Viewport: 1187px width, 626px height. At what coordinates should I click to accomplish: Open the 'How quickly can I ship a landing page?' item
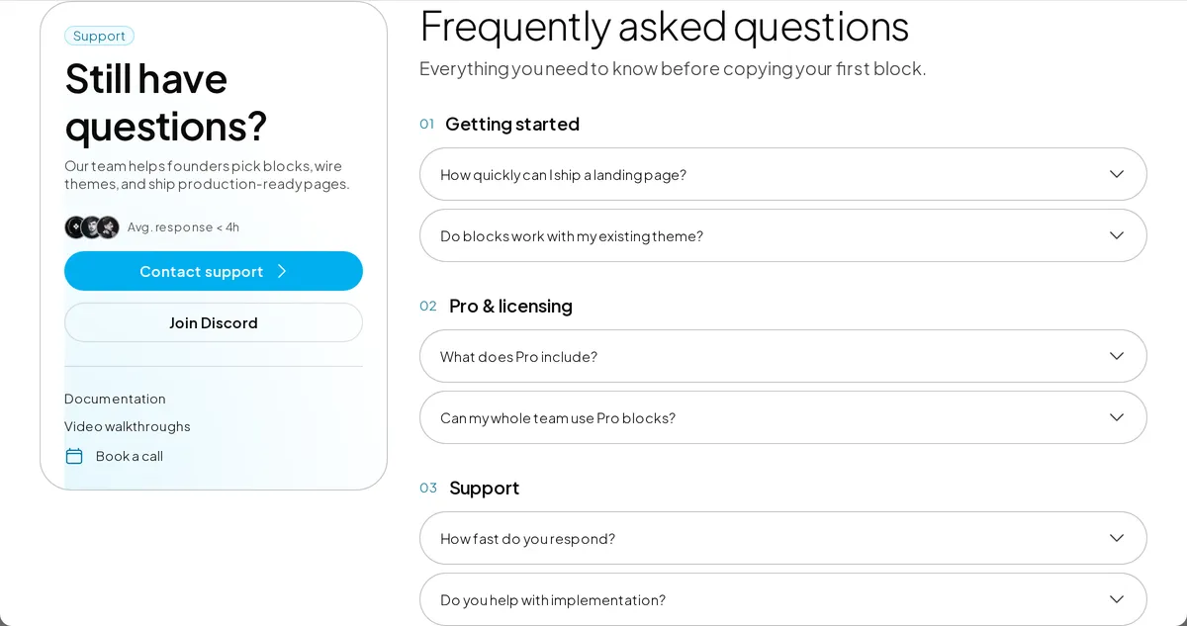click(x=783, y=174)
